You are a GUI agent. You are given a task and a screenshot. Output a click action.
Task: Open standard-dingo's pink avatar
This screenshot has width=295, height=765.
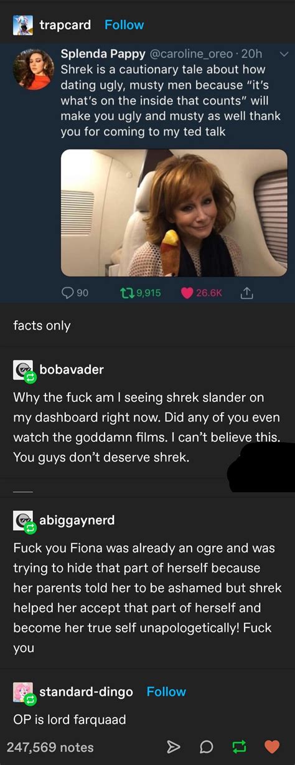(x=23, y=692)
